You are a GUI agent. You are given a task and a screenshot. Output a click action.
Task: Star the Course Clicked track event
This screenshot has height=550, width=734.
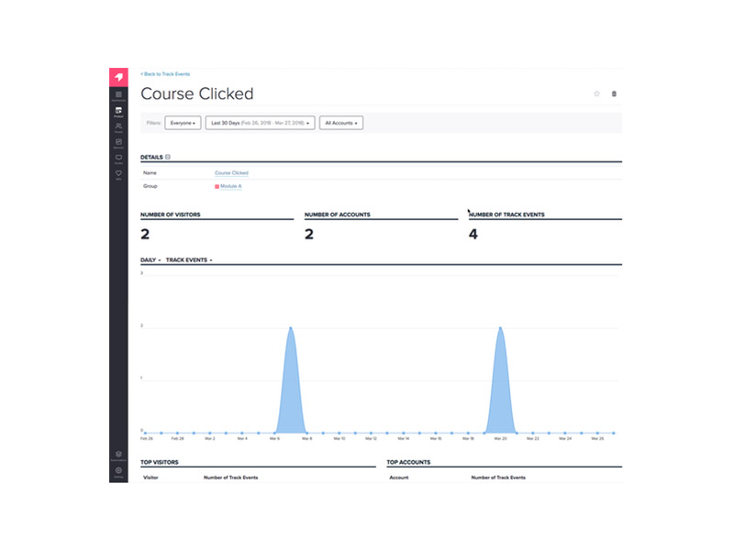[x=596, y=93]
